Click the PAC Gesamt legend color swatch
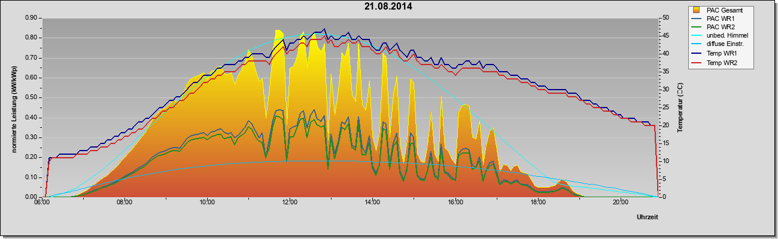 (697, 10)
